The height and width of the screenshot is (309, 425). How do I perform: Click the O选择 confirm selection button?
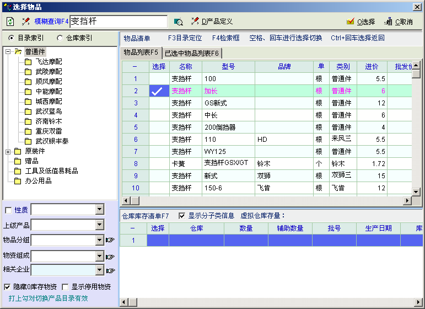click(x=361, y=22)
